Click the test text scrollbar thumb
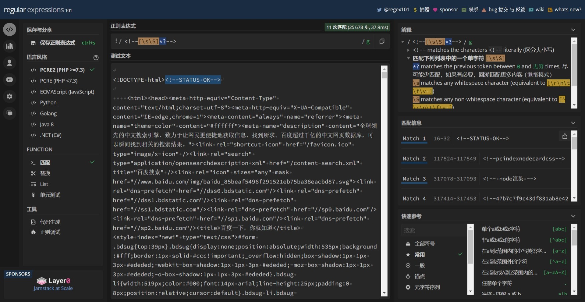 (384, 75)
